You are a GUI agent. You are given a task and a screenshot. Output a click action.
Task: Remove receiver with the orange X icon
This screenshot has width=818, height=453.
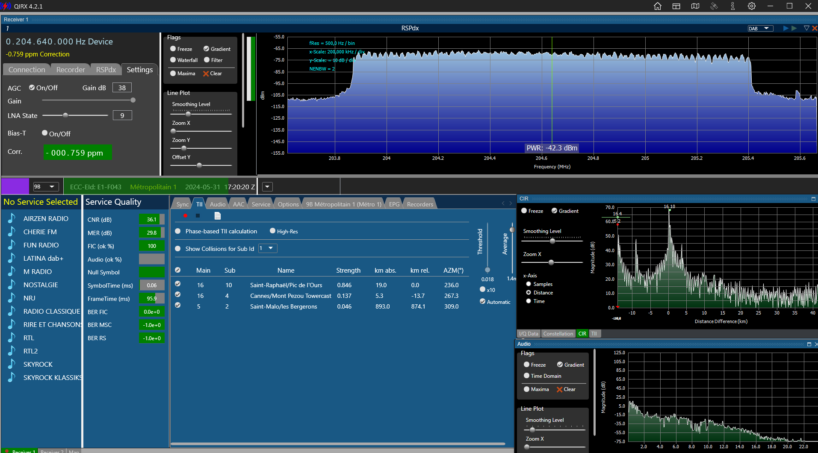[815, 28]
